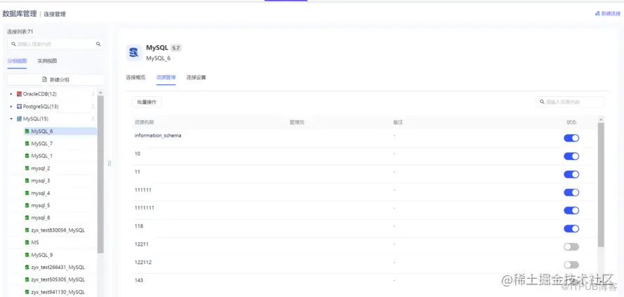Click the 资源名称 column header
Viewport: 624px width, 297px height.
144,122
